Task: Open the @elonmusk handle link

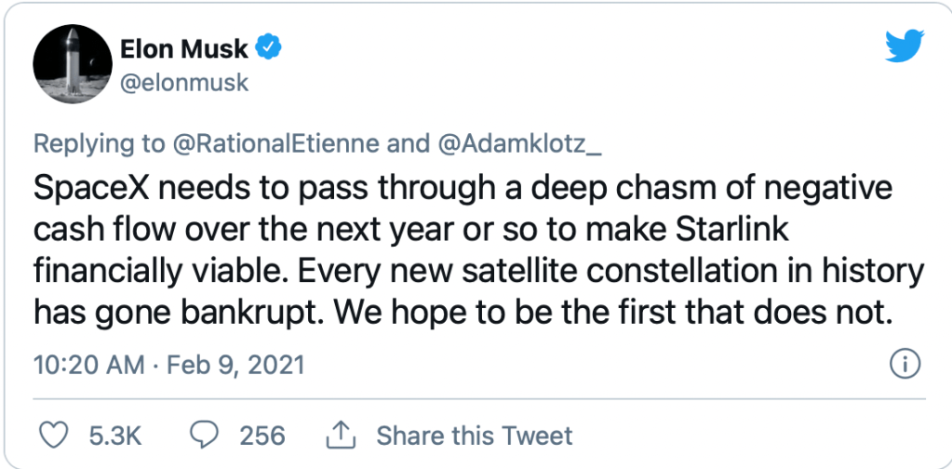Action: (x=184, y=82)
